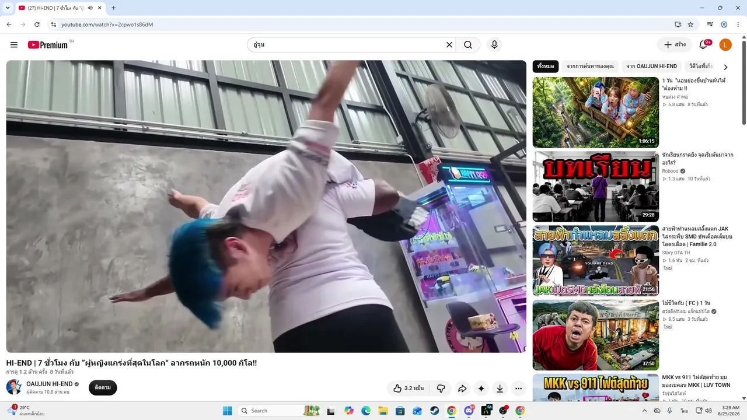
Task: Click the browser address bar URL
Action: click(107, 24)
